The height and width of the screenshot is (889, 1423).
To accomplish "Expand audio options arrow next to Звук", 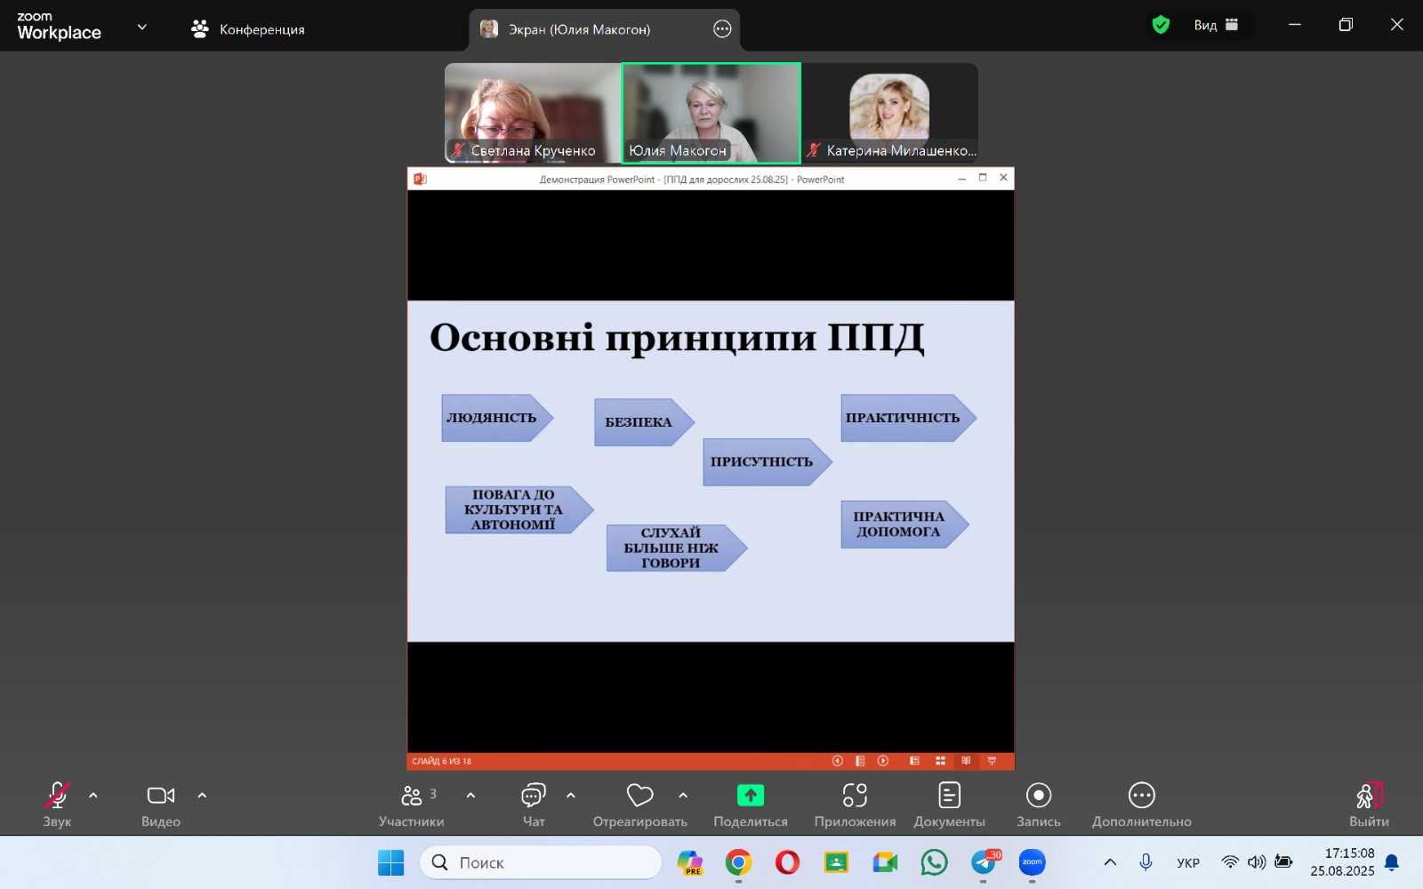I will point(93,796).
